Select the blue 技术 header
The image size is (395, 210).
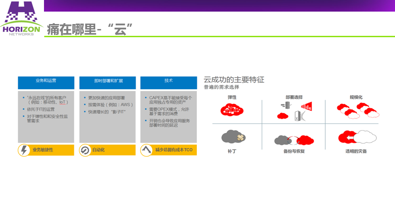168,82
